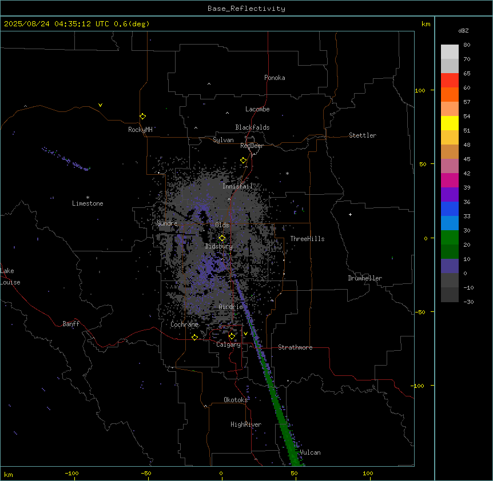
Task: Click the asterisk marker east of Innisfail
Action: click(287, 173)
